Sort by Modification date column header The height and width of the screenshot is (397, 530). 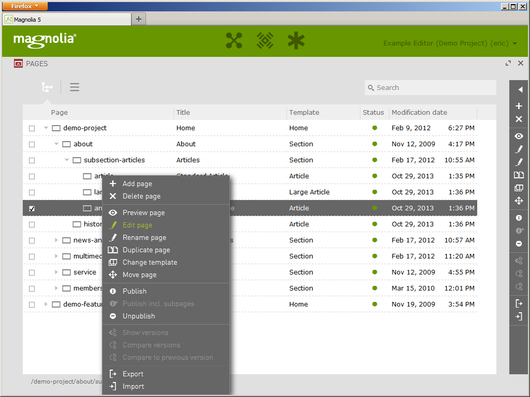pos(419,112)
